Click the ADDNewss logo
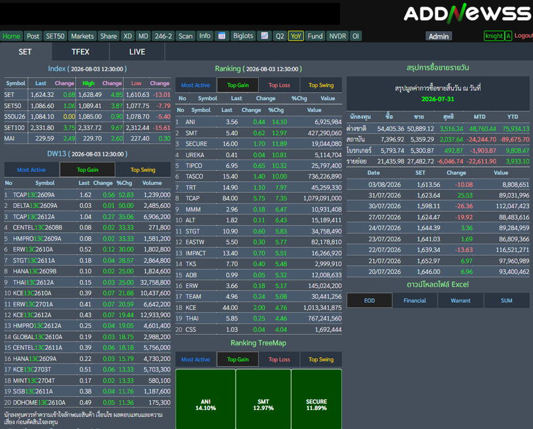The image size is (533, 429). 468,14
